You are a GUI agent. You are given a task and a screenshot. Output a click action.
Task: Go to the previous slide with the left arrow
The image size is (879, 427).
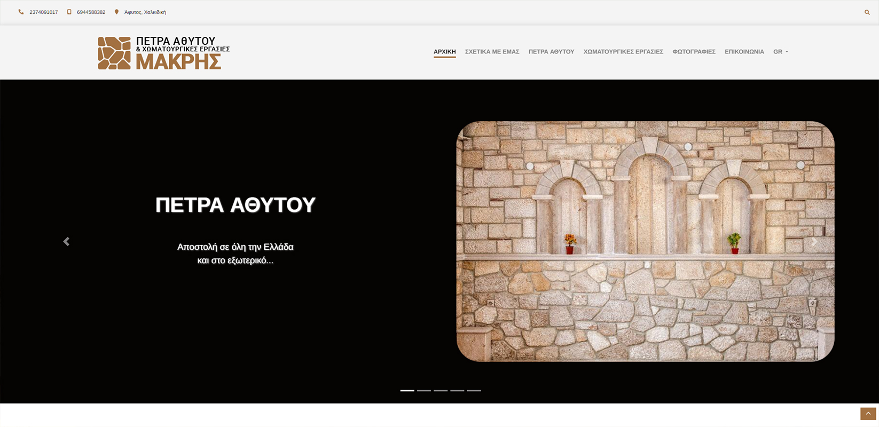[66, 241]
